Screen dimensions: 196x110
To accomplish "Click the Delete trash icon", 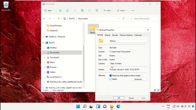I will pos(97,10).
